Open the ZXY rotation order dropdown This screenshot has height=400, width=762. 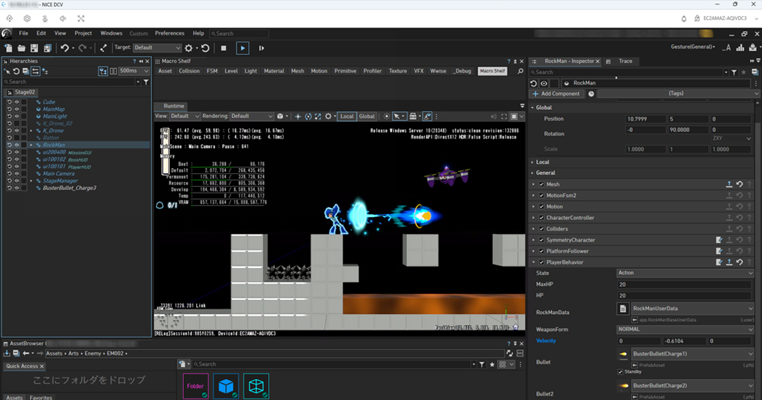732,138
